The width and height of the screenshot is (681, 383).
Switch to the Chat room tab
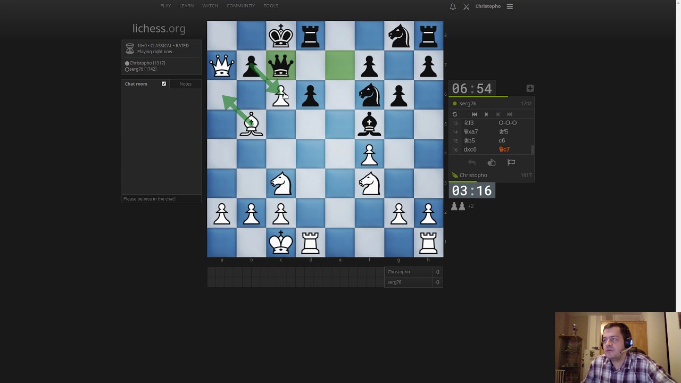(136, 84)
